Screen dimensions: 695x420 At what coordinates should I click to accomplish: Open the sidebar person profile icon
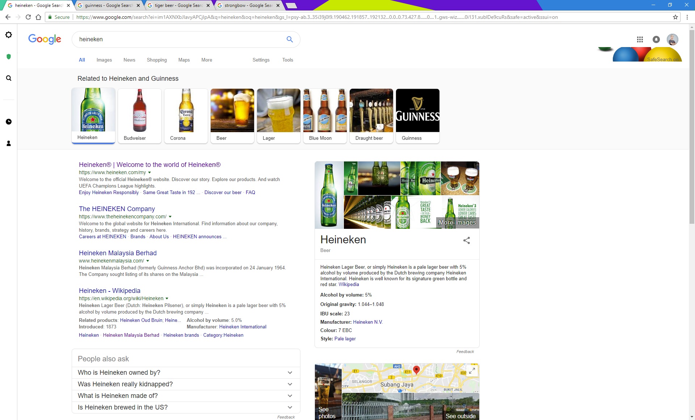9,143
